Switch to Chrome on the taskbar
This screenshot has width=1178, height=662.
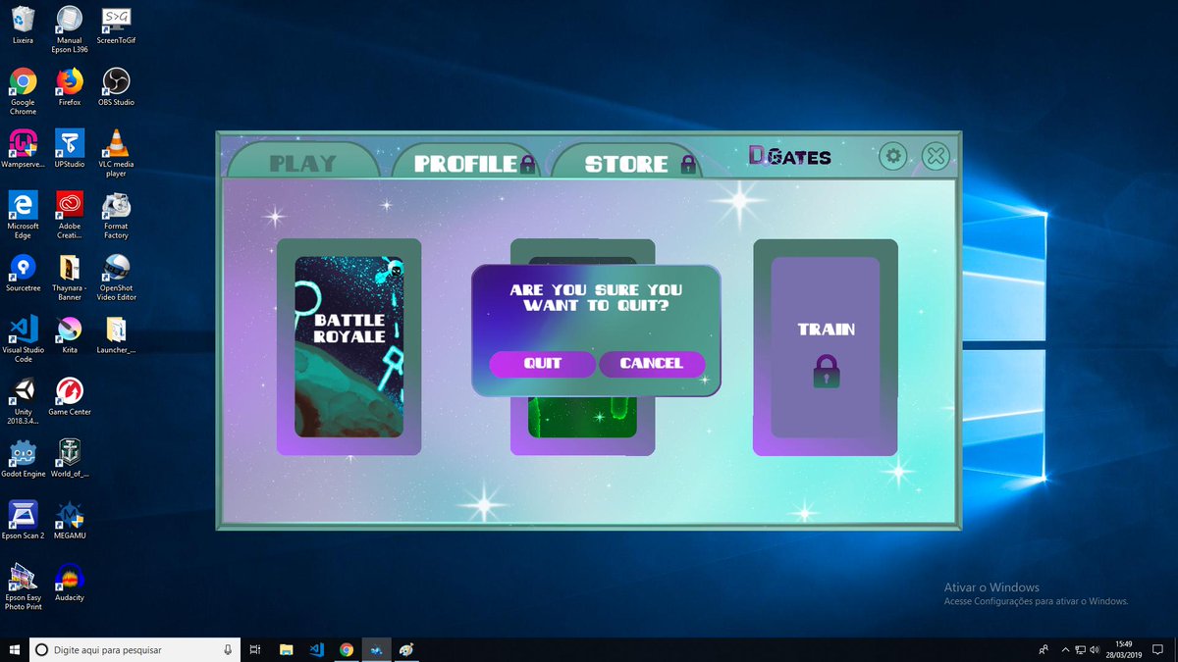click(346, 649)
